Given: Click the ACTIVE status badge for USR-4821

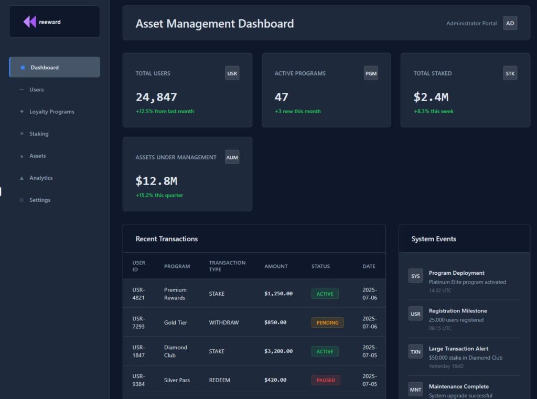Looking at the screenshot, I should pyautogui.click(x=325, y=294).
